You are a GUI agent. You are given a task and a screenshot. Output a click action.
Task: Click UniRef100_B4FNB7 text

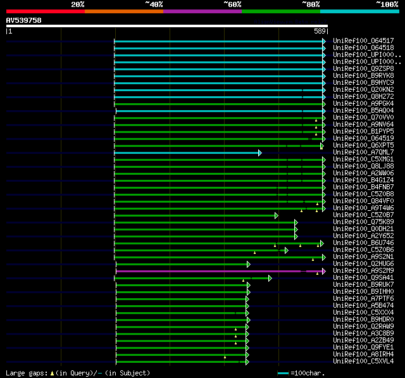point(363,187)
